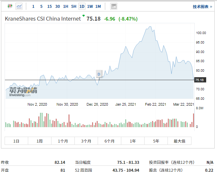Switch to the 1年 range tab
This screenshot has width=217, height=172.
133,141
